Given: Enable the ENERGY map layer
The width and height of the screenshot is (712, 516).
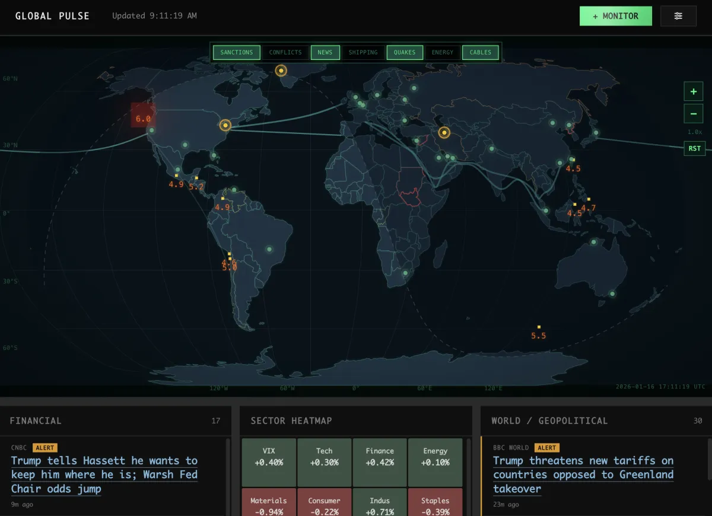Looking at the screenshot, I should pyautogui.click(x=443, y=52).
